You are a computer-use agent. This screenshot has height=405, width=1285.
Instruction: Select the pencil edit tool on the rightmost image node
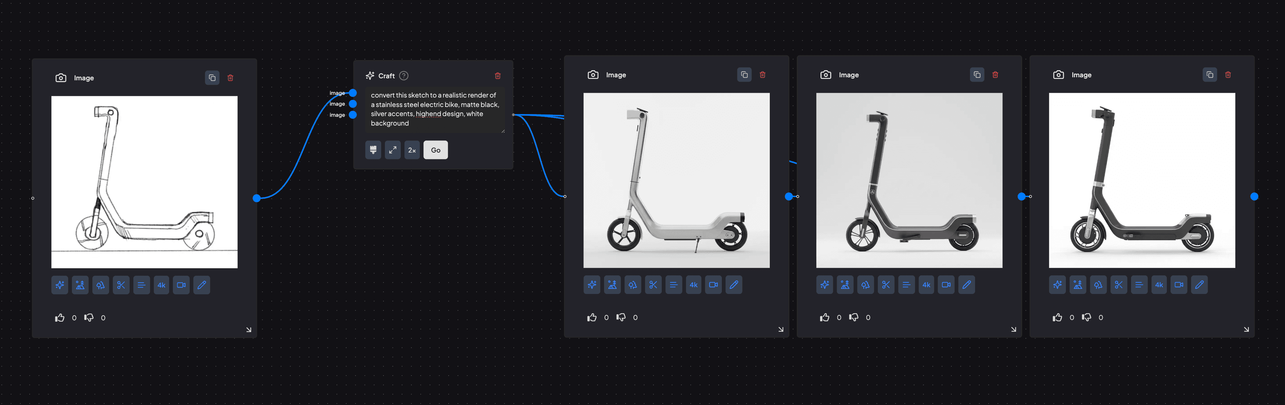click(1200, 284)
